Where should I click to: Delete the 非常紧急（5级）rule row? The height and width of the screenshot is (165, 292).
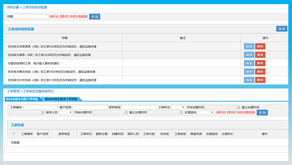260,46
